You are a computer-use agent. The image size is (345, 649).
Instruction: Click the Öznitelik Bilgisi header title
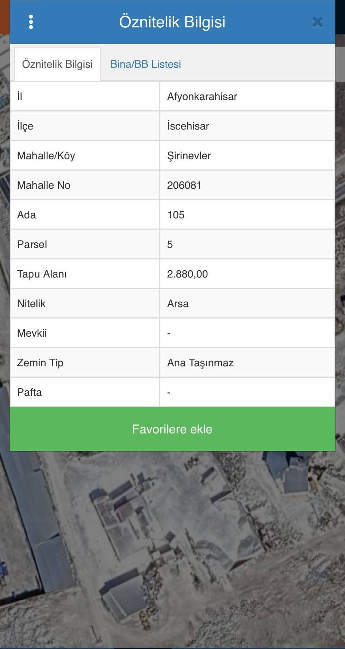pyautogui.click(x=172, y=22)
